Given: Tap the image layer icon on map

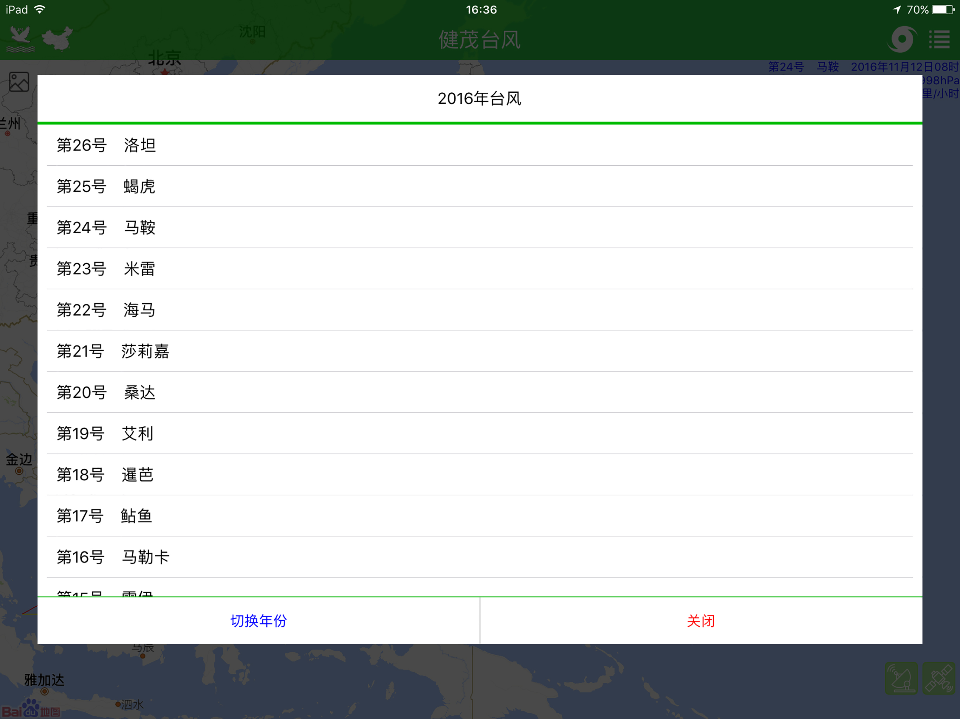Looking at the screenshot, I should point(19,81).
